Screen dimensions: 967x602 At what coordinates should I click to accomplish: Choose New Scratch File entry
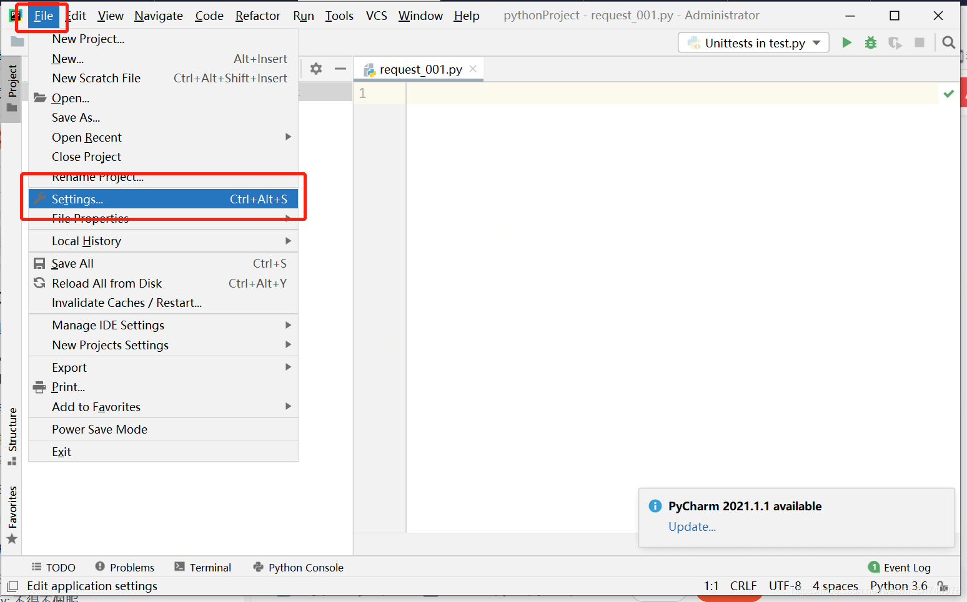tap(163, 78)
